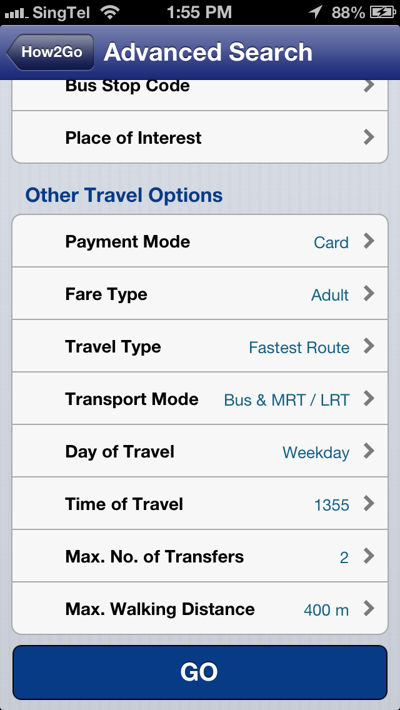This screenshot has height=710, width=400.
Task: Tap the How2Go back button
Action: pos(51,52)
